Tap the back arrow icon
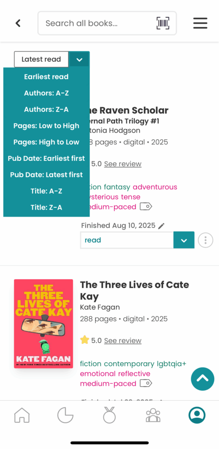The width and height of the screenshot is (219, 449). pos(18,23)
